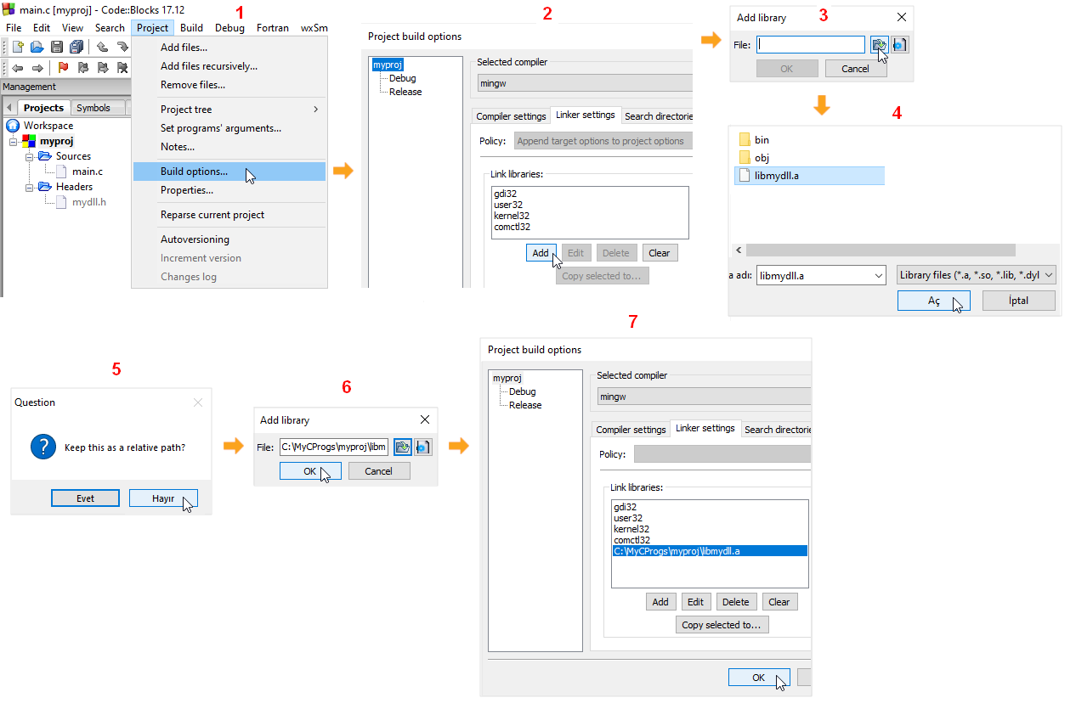Click the Headers folder icon in tree
Viewport: 1076px width, 709px height.
45,187
